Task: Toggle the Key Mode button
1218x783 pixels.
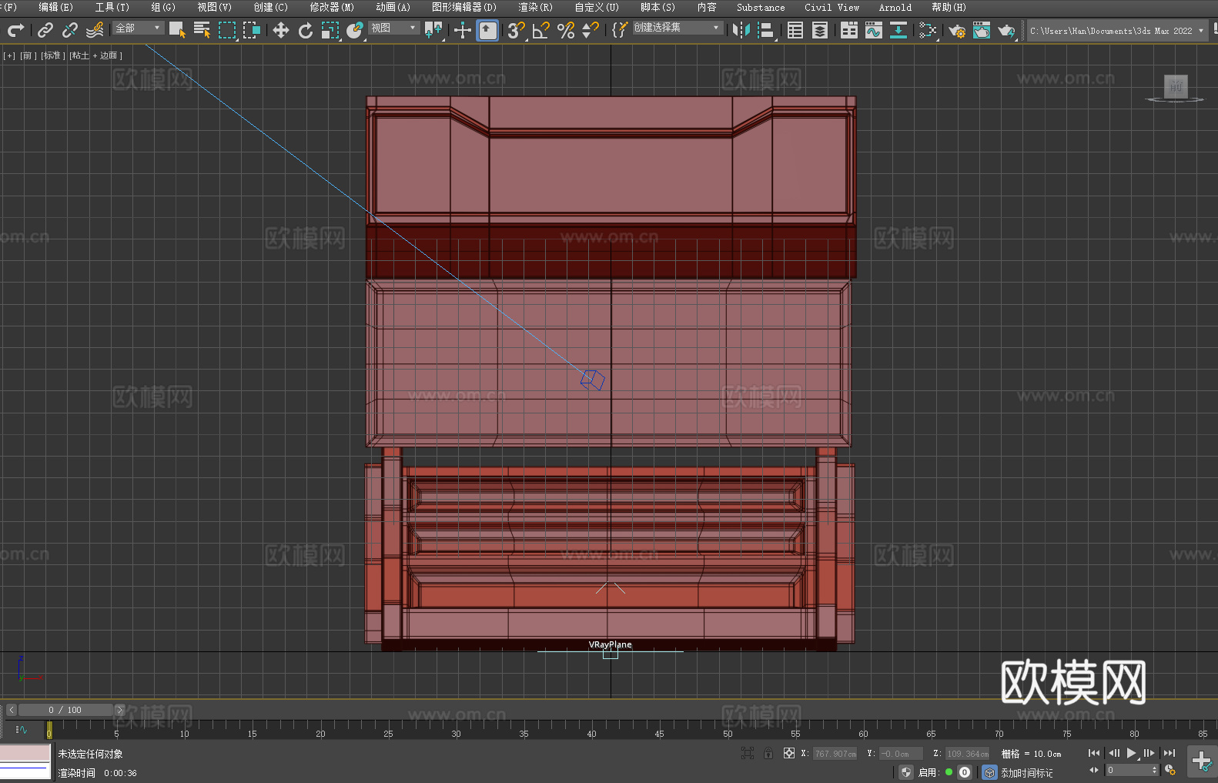Action: [x=1094, y=770]
